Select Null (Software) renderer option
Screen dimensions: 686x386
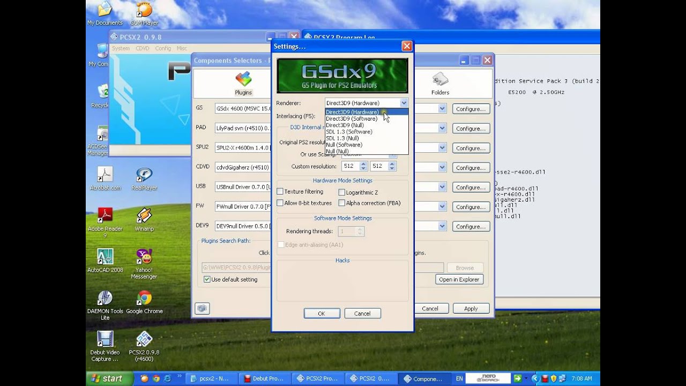(x=367, y=145)
